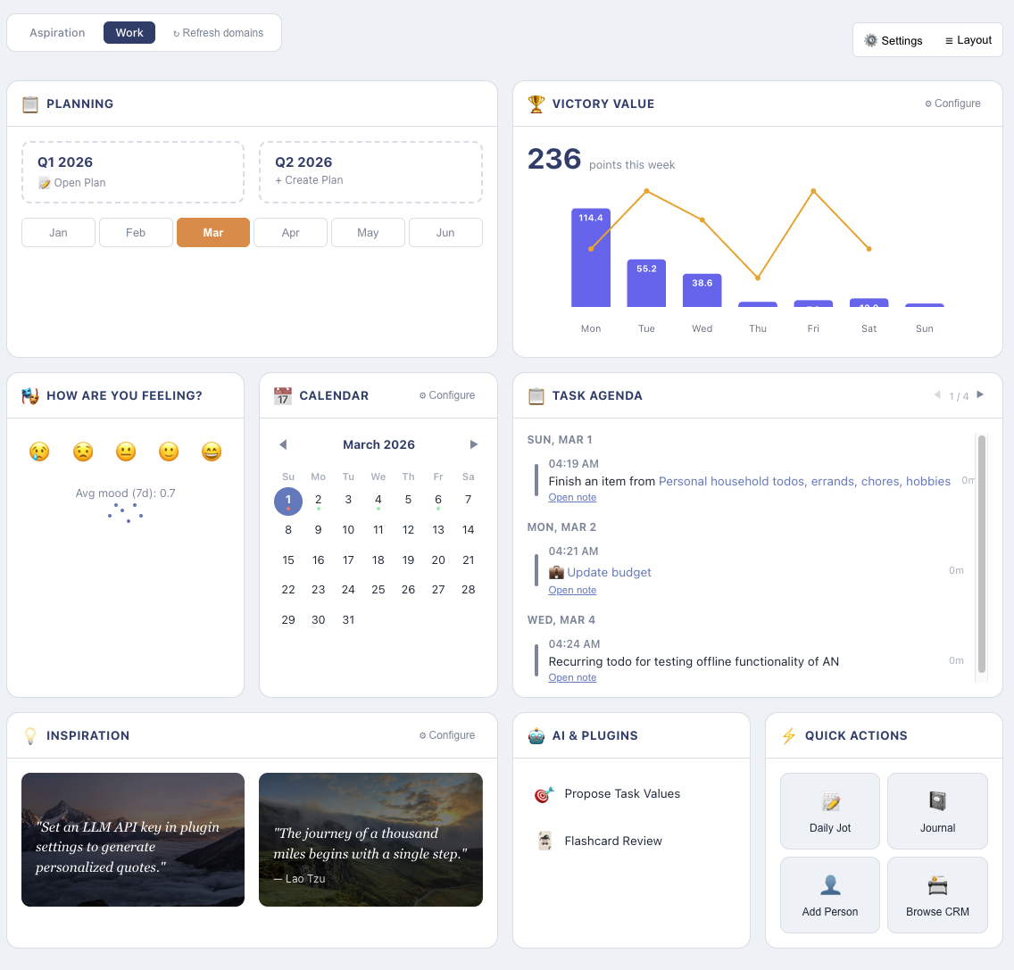Open Browse CRM quick action
The width and height of the screenshot is (1014, 970).
(x=937, y=895)
